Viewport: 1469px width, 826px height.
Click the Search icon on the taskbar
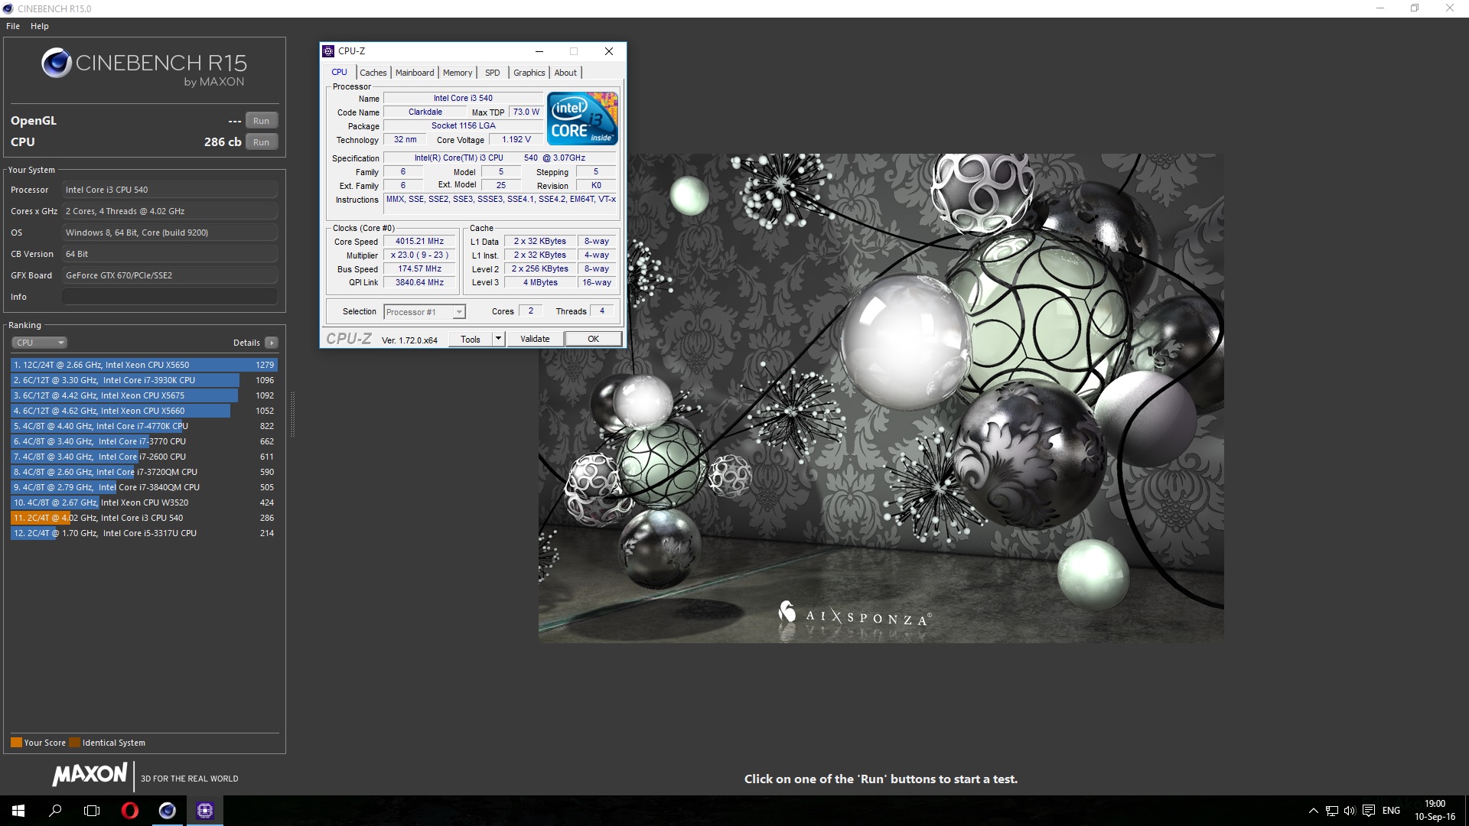54,810
